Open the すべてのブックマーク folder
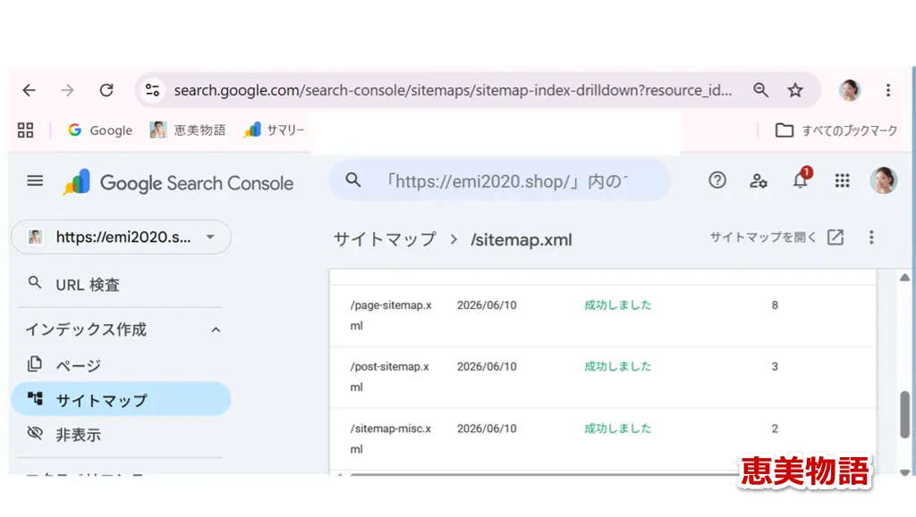The image size is (916, 517). [836, 130]
